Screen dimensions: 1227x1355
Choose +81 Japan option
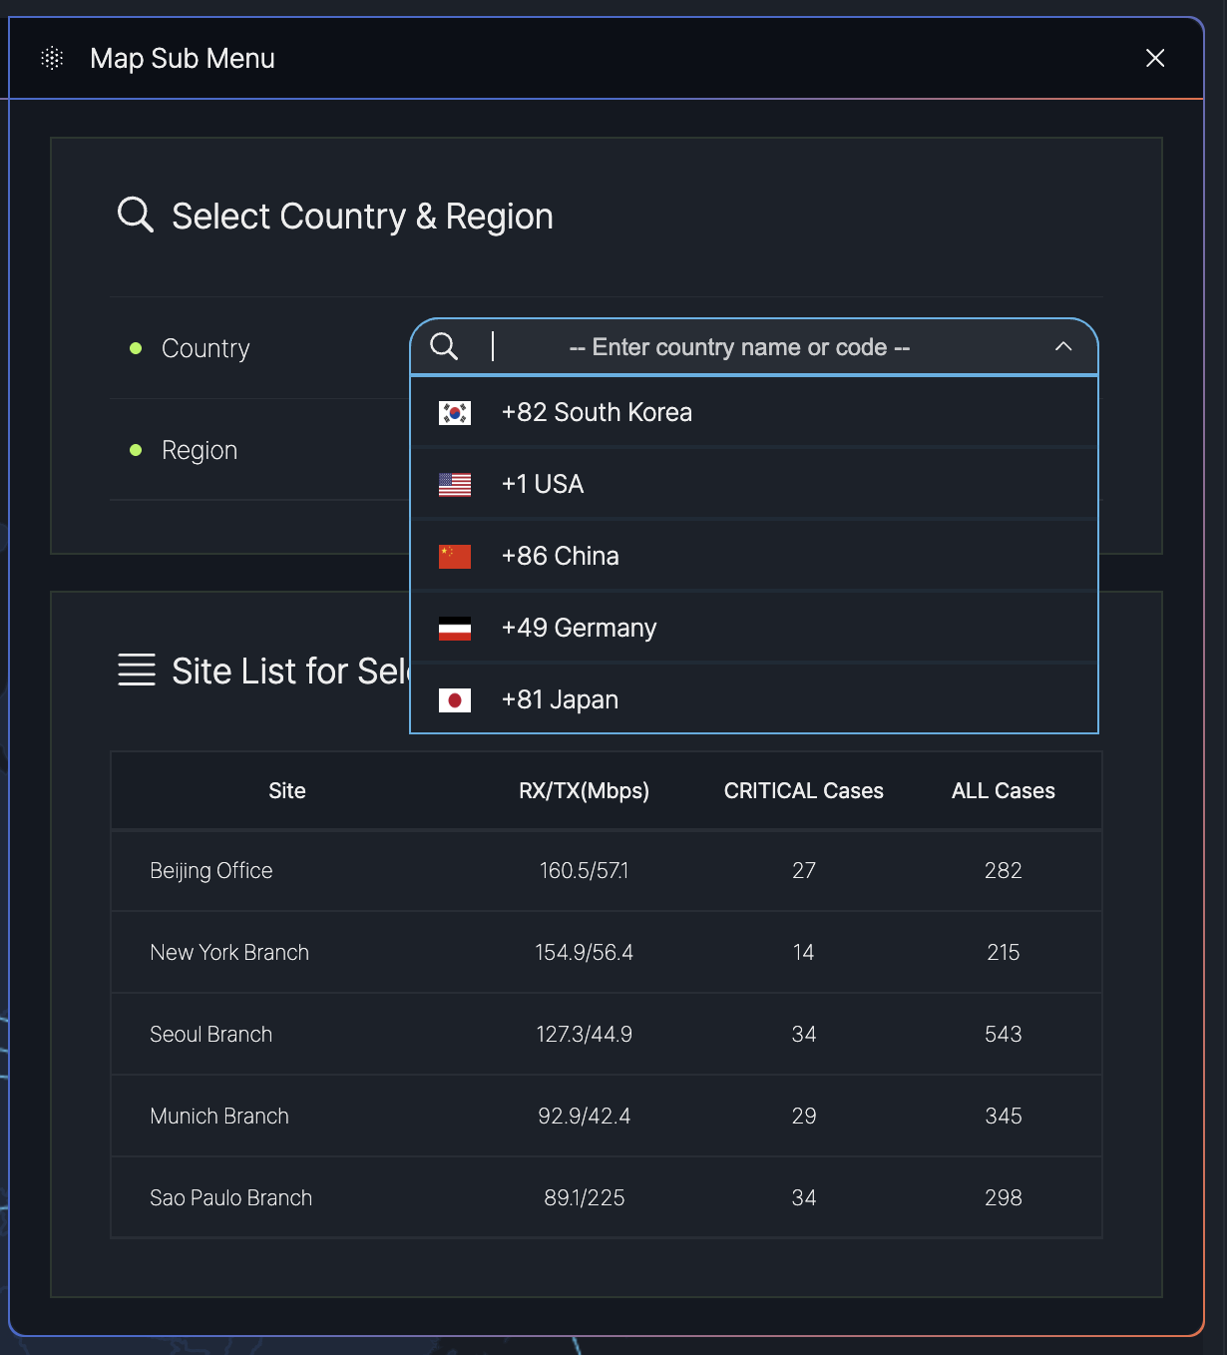(x=560, y=700)
